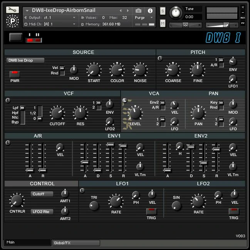This screenshot has width=250, height=250.
Task: Toggle LFO1 TRIG button
Action: pos(151,211)
